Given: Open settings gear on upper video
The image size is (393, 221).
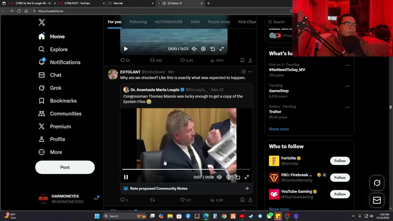Looking at the screenshot, I should [x=203, y=49].
